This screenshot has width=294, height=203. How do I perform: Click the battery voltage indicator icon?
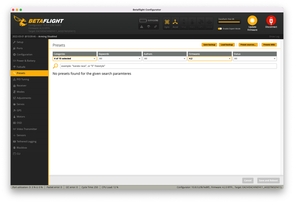pyautogui.click(x=143, y=21)
